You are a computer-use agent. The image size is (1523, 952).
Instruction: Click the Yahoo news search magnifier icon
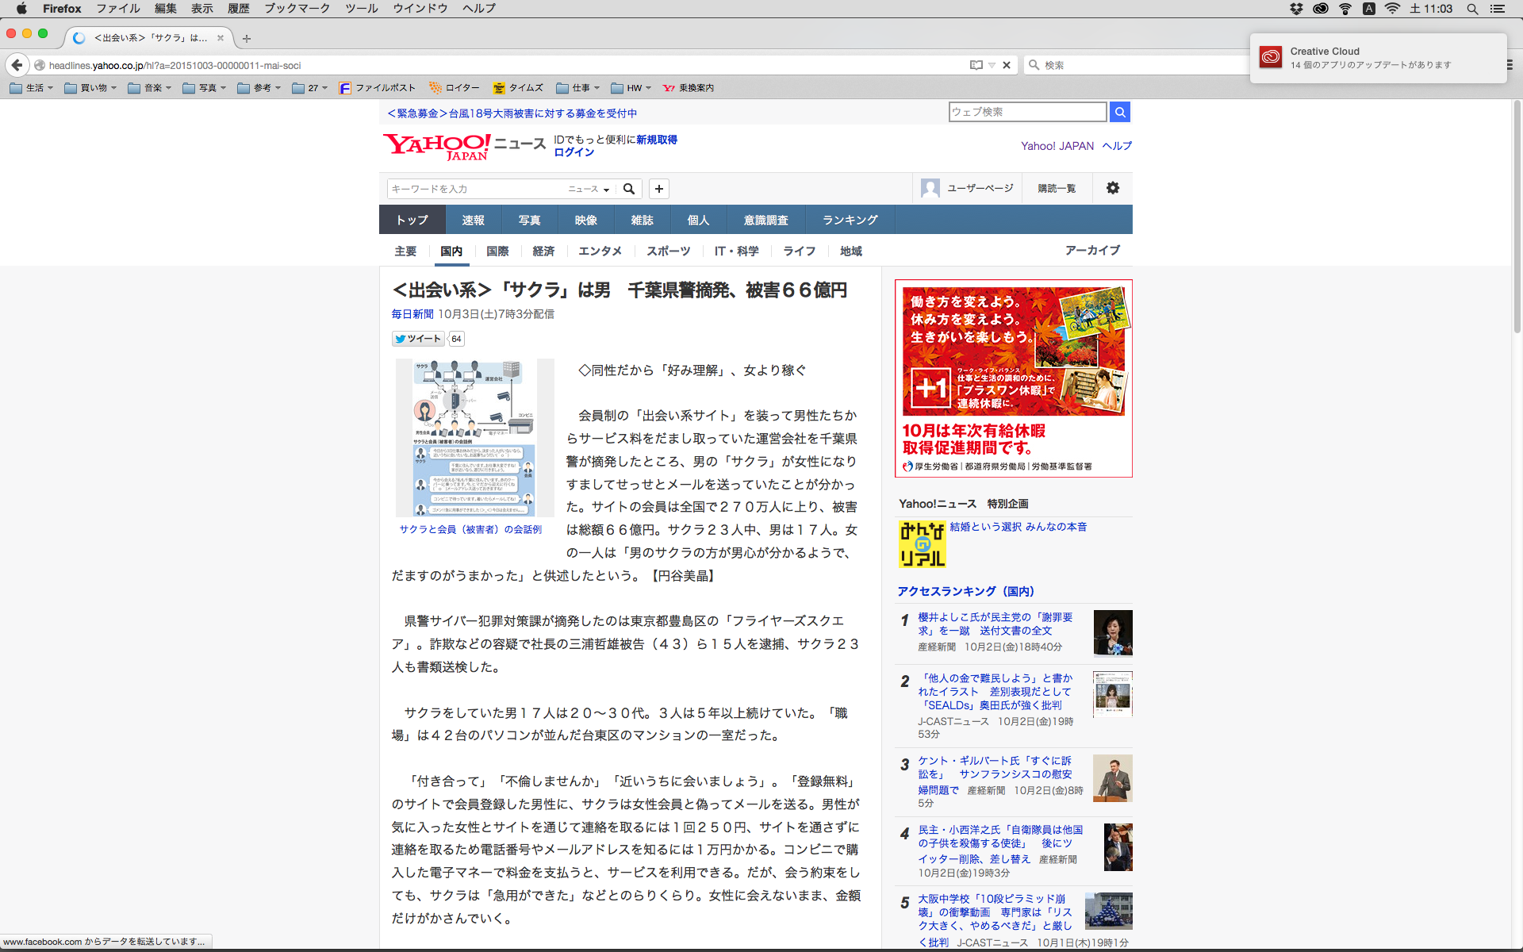pos(629,189)
